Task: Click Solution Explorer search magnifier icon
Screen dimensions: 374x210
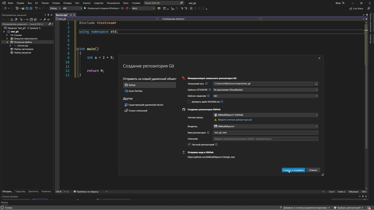Action: (x=50, y=24)
